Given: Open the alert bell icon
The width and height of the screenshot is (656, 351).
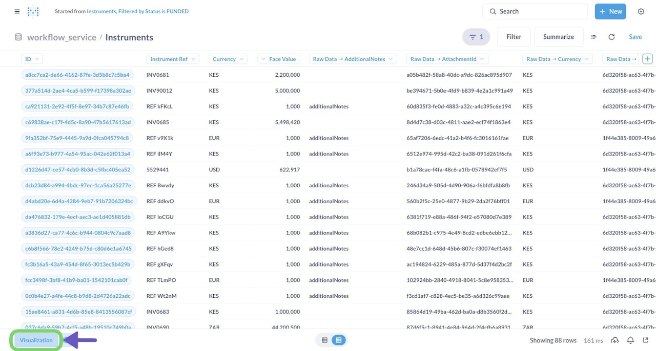Looking at the screenshot, I should 630,340.
